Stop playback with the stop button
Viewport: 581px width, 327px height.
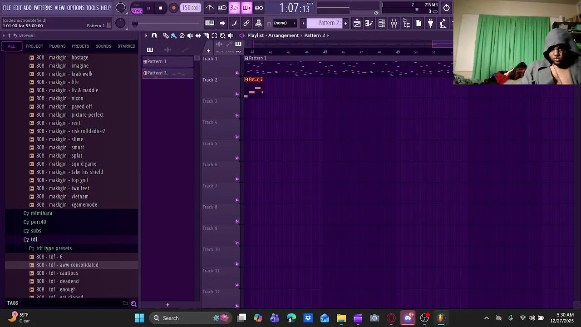(161, 8)
